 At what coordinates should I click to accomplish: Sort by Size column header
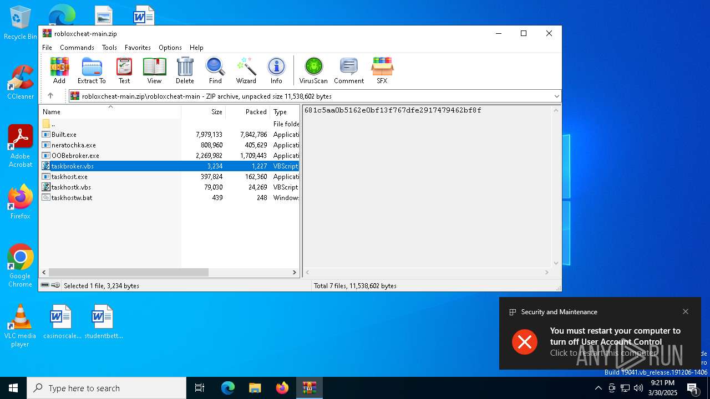point(203,111)
